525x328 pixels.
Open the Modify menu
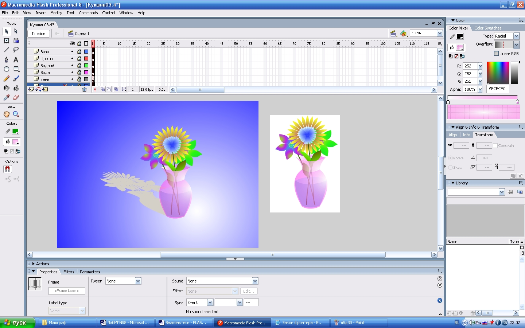tap(56, 13)
